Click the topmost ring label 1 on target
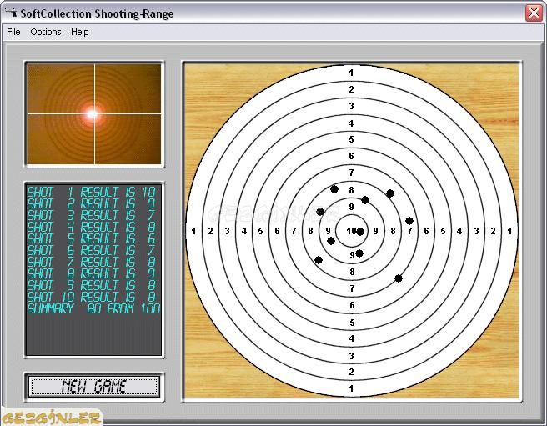547x426 pixels. (x=351, y=73)
